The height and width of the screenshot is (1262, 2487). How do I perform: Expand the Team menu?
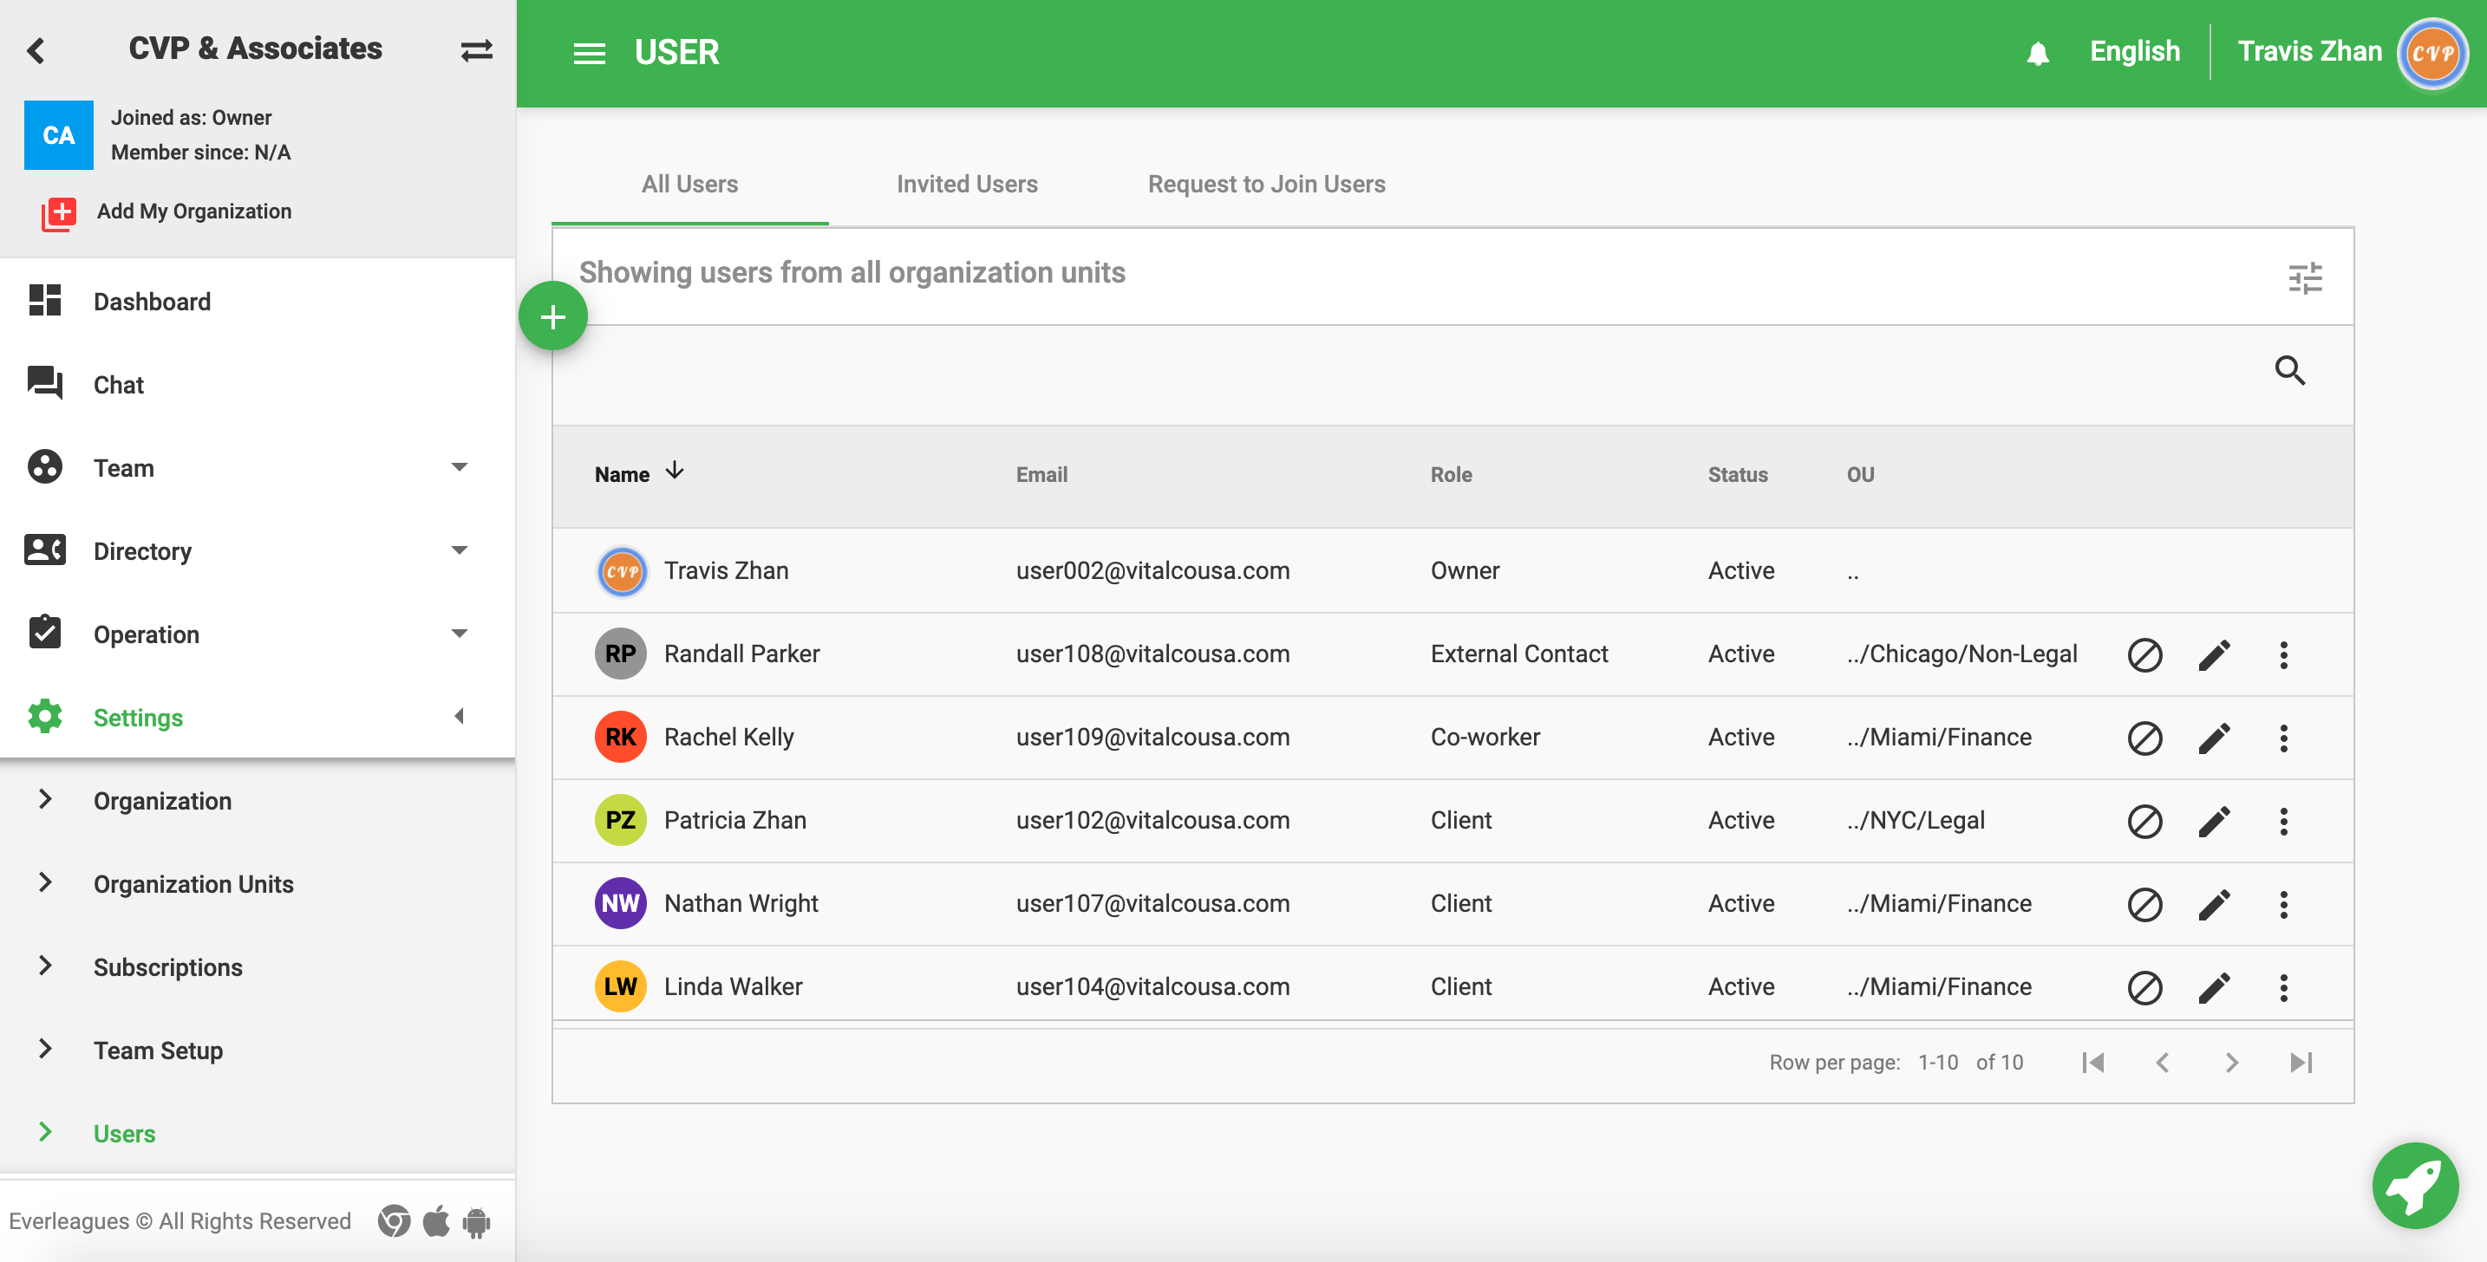tap(460, 468)
